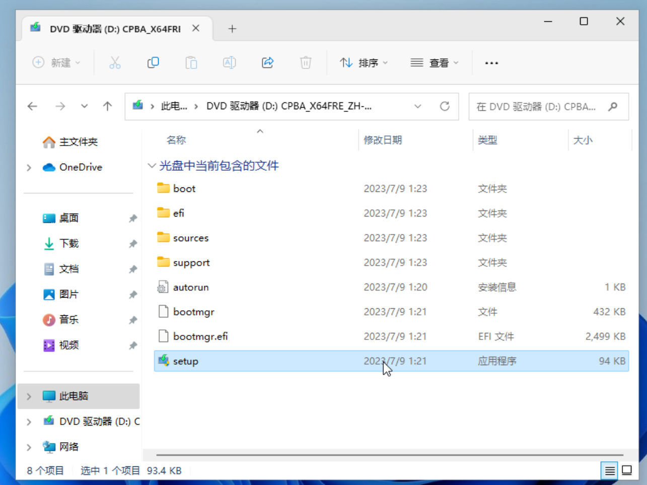Click 安装信息 type of autorun
This screenshot has height=485, width=647.
pos(497,287)
